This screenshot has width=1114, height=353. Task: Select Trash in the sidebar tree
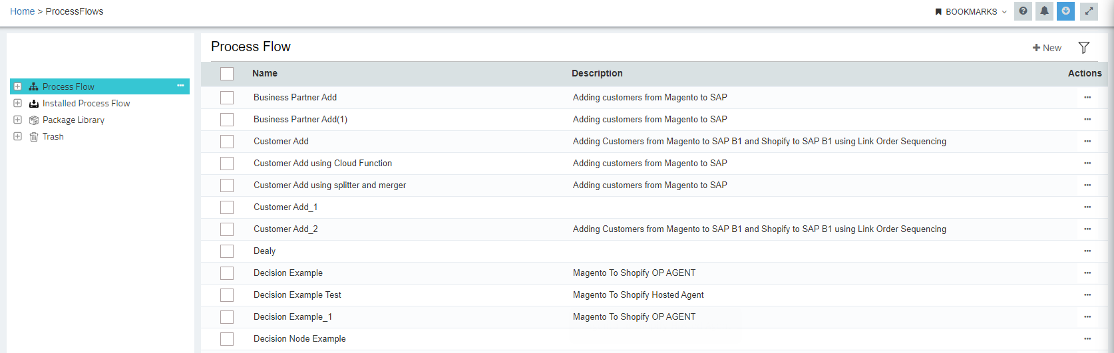(53, 137)
